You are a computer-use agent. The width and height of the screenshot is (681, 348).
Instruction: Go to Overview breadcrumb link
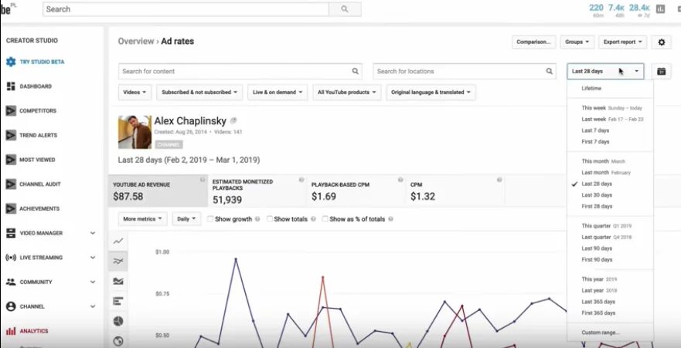point(136,41)
